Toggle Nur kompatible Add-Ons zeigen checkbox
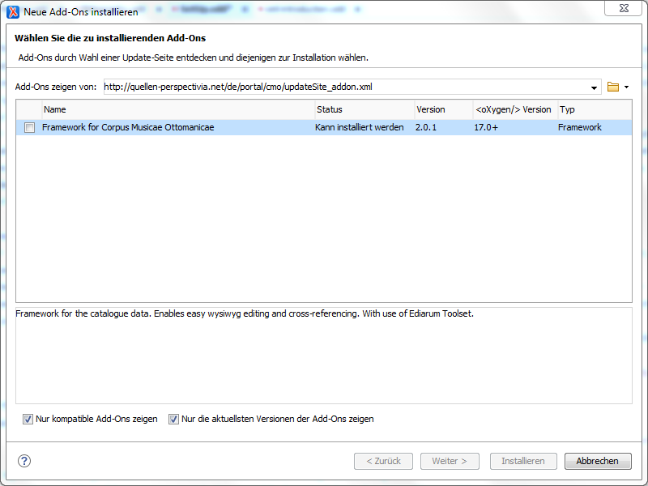Image resolution: width=648 pixels, height=486 pixels. point(28,419)
